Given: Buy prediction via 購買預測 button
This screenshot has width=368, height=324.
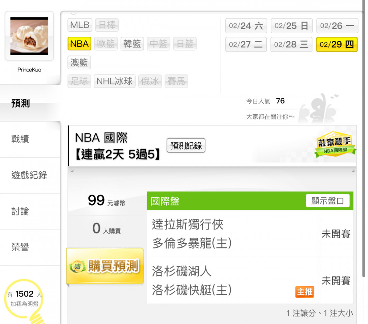Looking at the screenshot, I should tap(105, 266).
